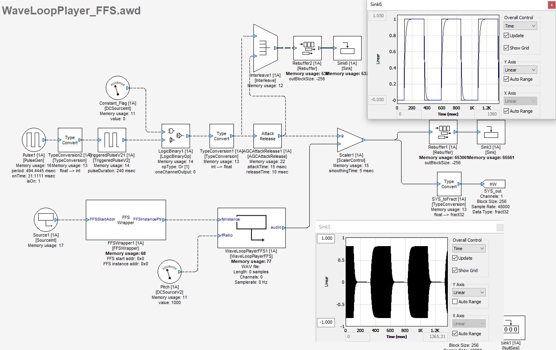Image resolution: width=556 pixels, height=350 pixels.
Task: Enable Y Axis Auto Range in Sink3
Action: (455, 302)
